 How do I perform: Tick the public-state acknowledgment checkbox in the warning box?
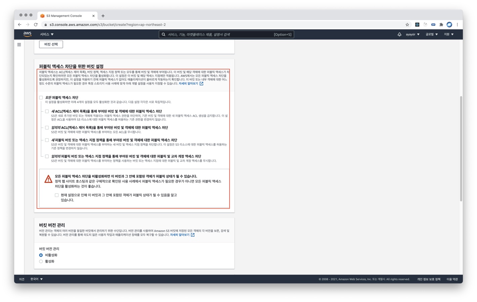(57, 195)
